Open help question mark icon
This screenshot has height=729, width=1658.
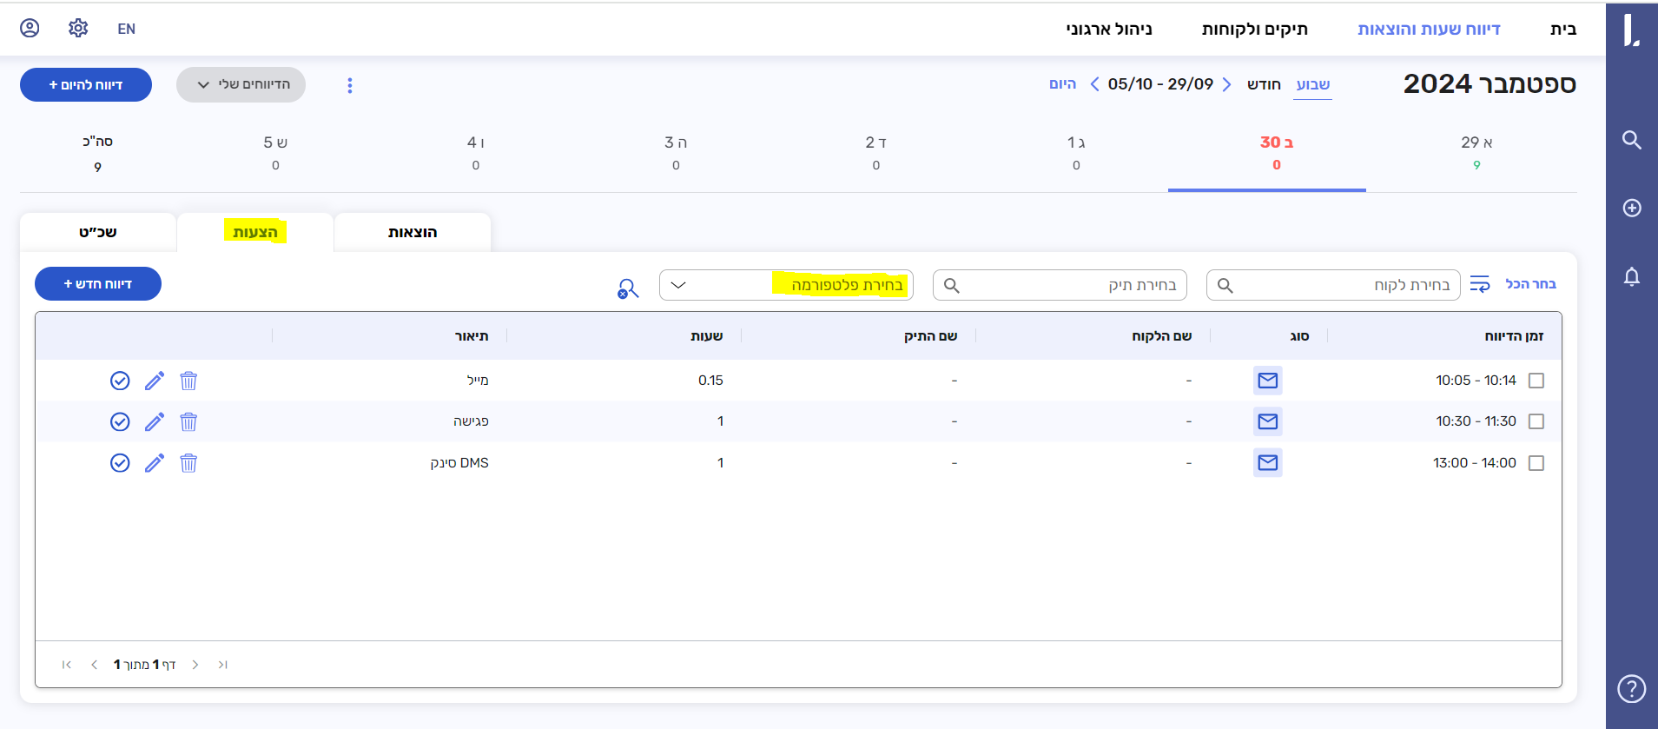tap(1631, 688)
